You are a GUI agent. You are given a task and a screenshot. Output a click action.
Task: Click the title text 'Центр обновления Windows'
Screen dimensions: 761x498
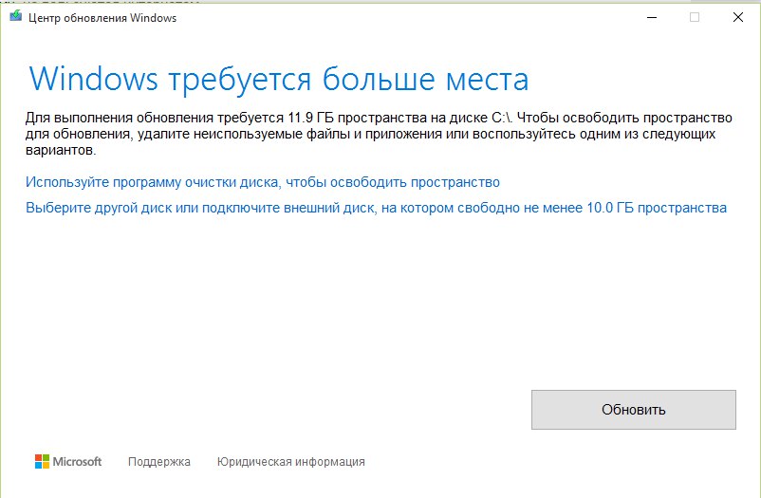(x=102, y=18)
